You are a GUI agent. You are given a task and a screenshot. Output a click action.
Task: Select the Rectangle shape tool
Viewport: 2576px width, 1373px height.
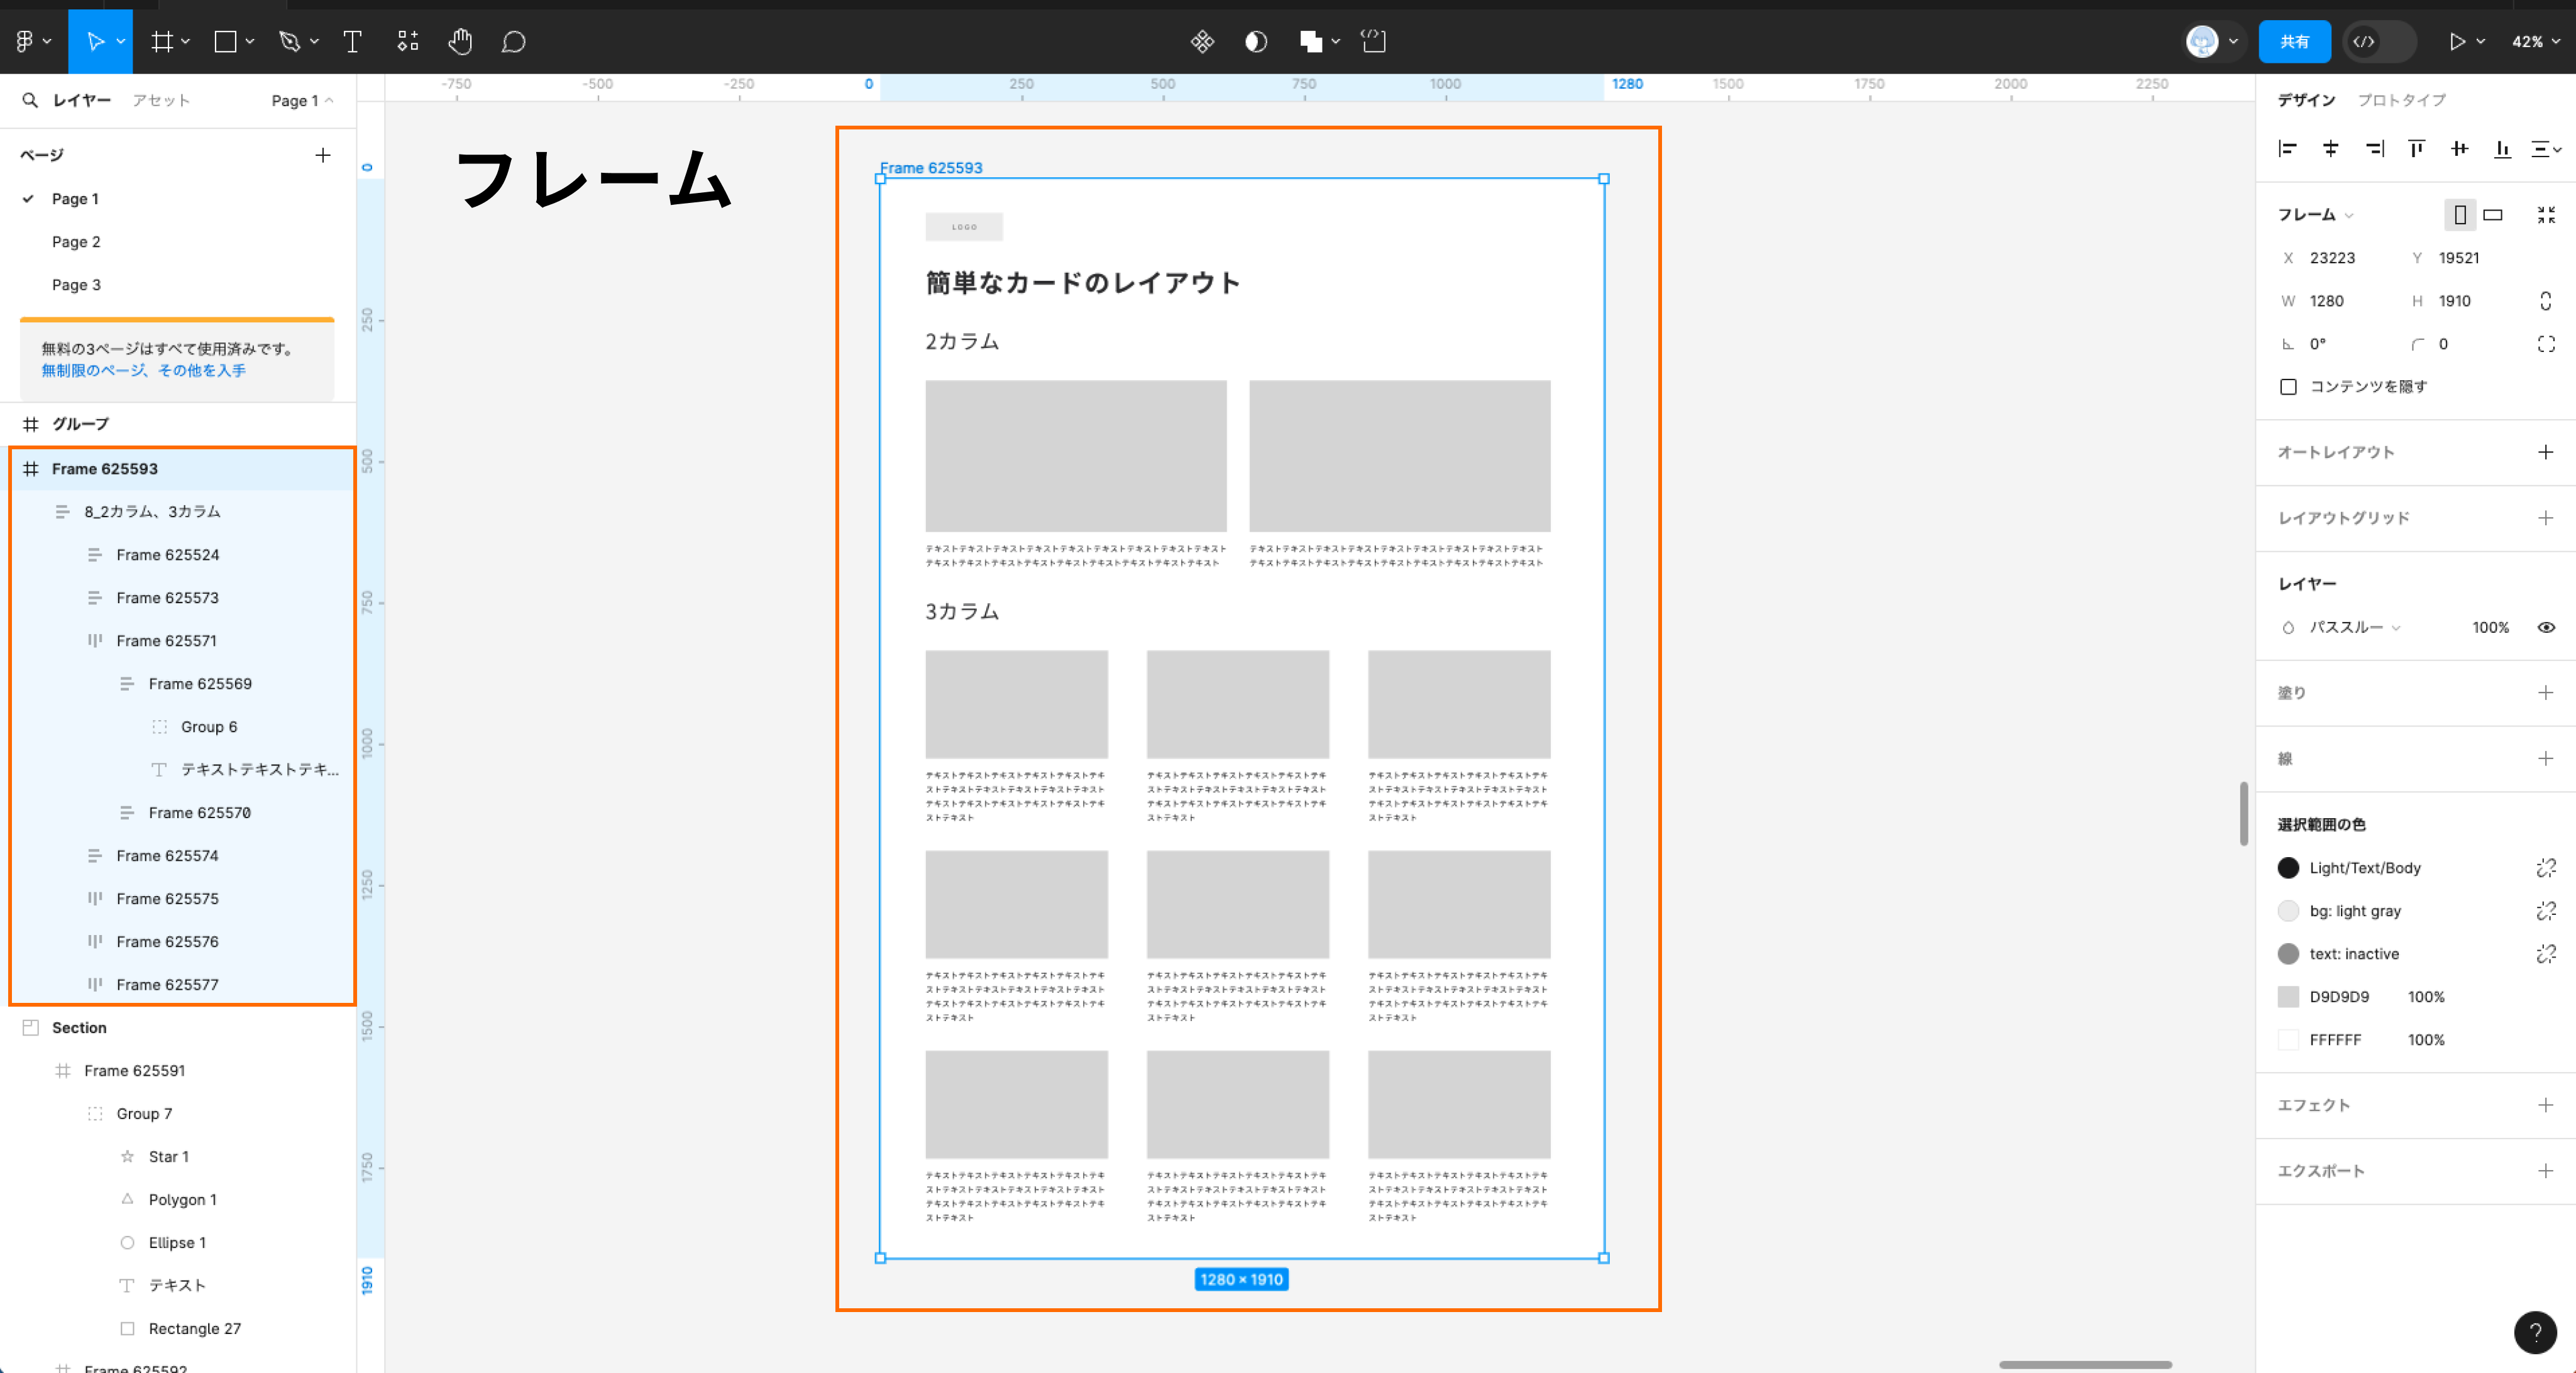click(226, 41)
